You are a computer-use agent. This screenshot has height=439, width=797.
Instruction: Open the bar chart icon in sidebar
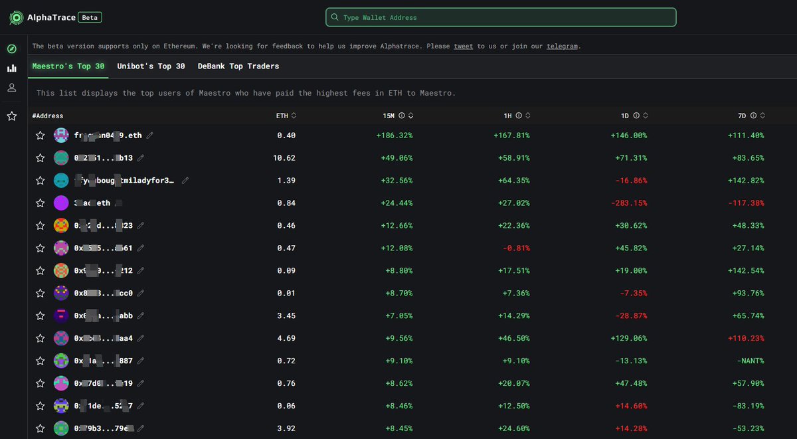12,68
